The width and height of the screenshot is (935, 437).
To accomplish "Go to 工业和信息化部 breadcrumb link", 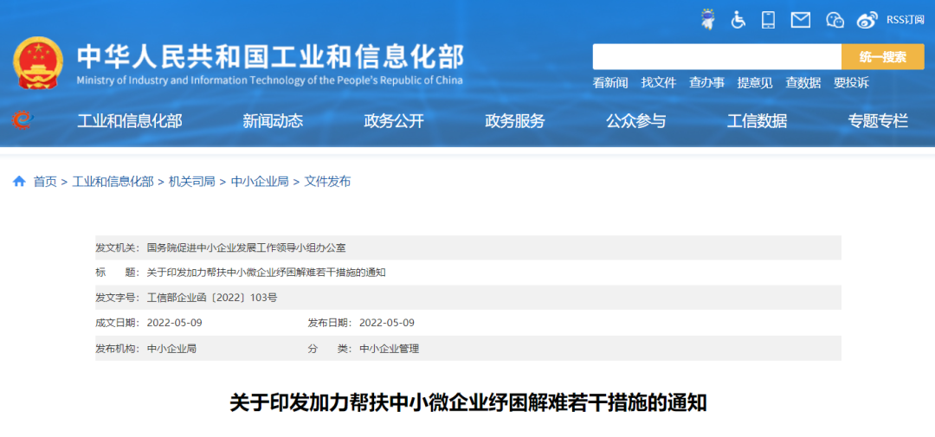I will point(113,182).
